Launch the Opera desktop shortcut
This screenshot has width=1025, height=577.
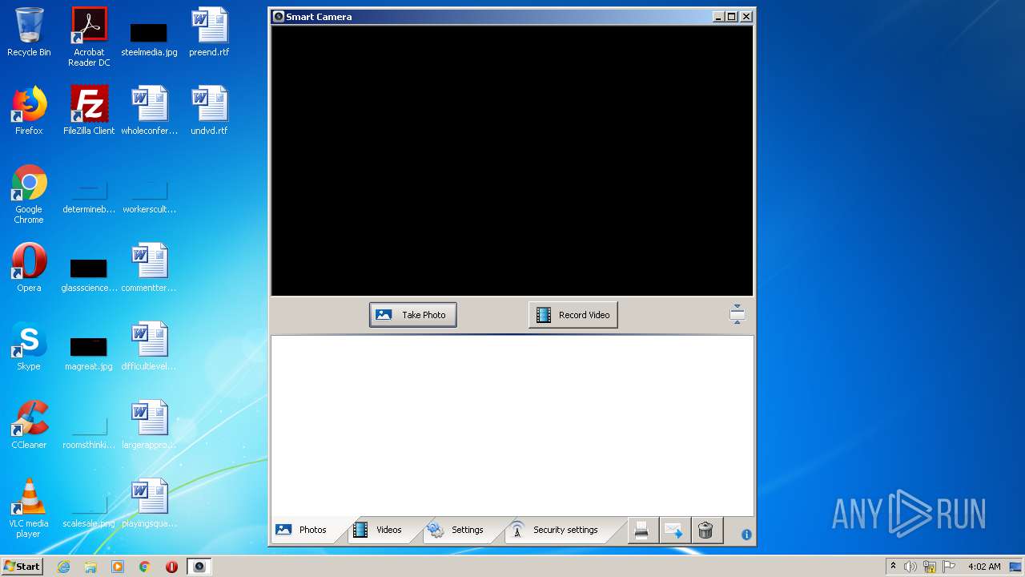pos(29,268)
